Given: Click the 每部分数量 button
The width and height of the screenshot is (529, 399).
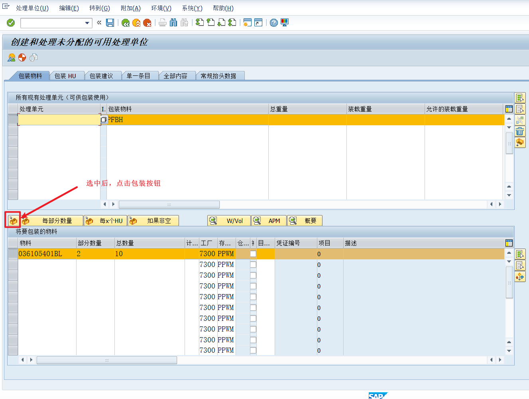Looking at the screenshot, I should click(51, 221).
